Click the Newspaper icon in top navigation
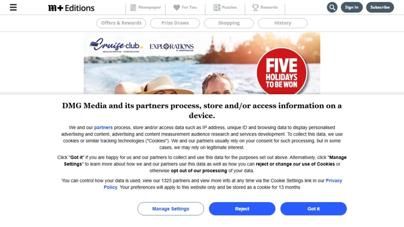 coord(133,7)
